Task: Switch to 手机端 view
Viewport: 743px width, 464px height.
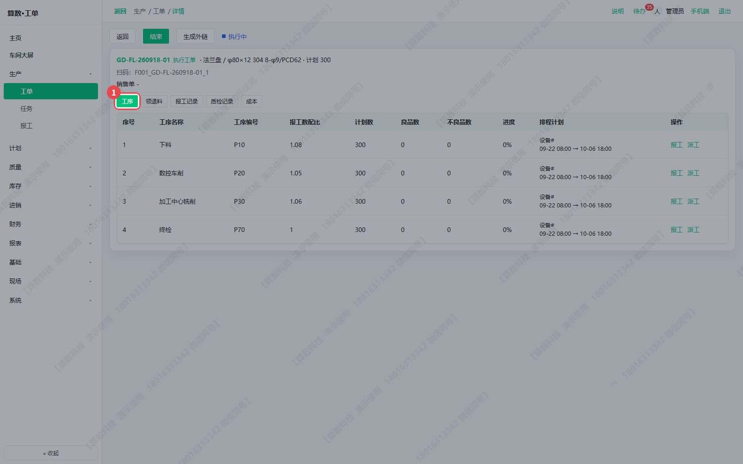Action: (700, 11)
